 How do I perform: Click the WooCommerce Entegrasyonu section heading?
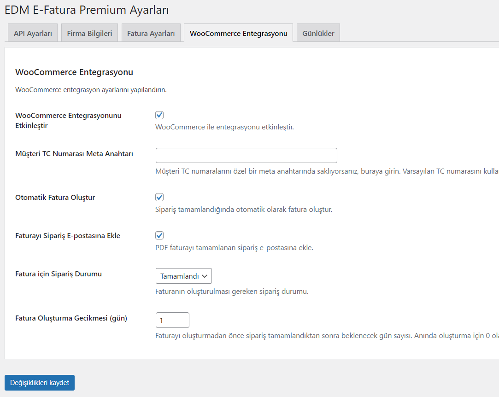tap(74, 72)
